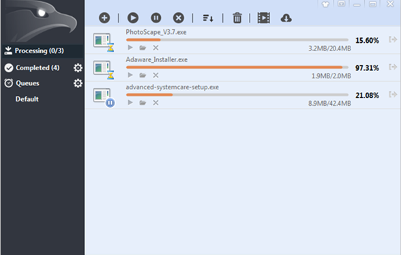Pause all downloads with toolbar pause button
Viewport: 401px width, 255px height.
coord(155,18)
